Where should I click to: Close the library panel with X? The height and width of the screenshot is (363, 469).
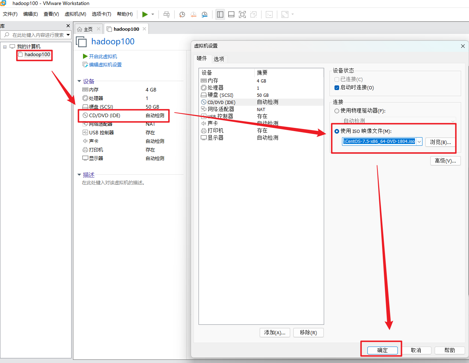pyautogui.click(x=68, y=26)
